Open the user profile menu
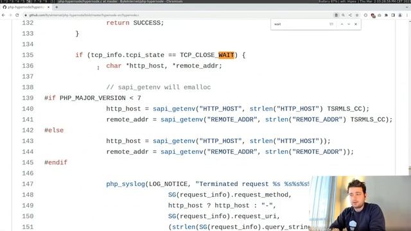The height and width of the screenshot is (231, 411). pos(400,15)
